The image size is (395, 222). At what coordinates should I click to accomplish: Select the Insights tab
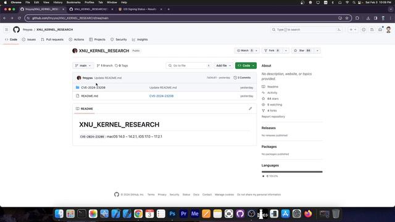click(x=140, y=39)
